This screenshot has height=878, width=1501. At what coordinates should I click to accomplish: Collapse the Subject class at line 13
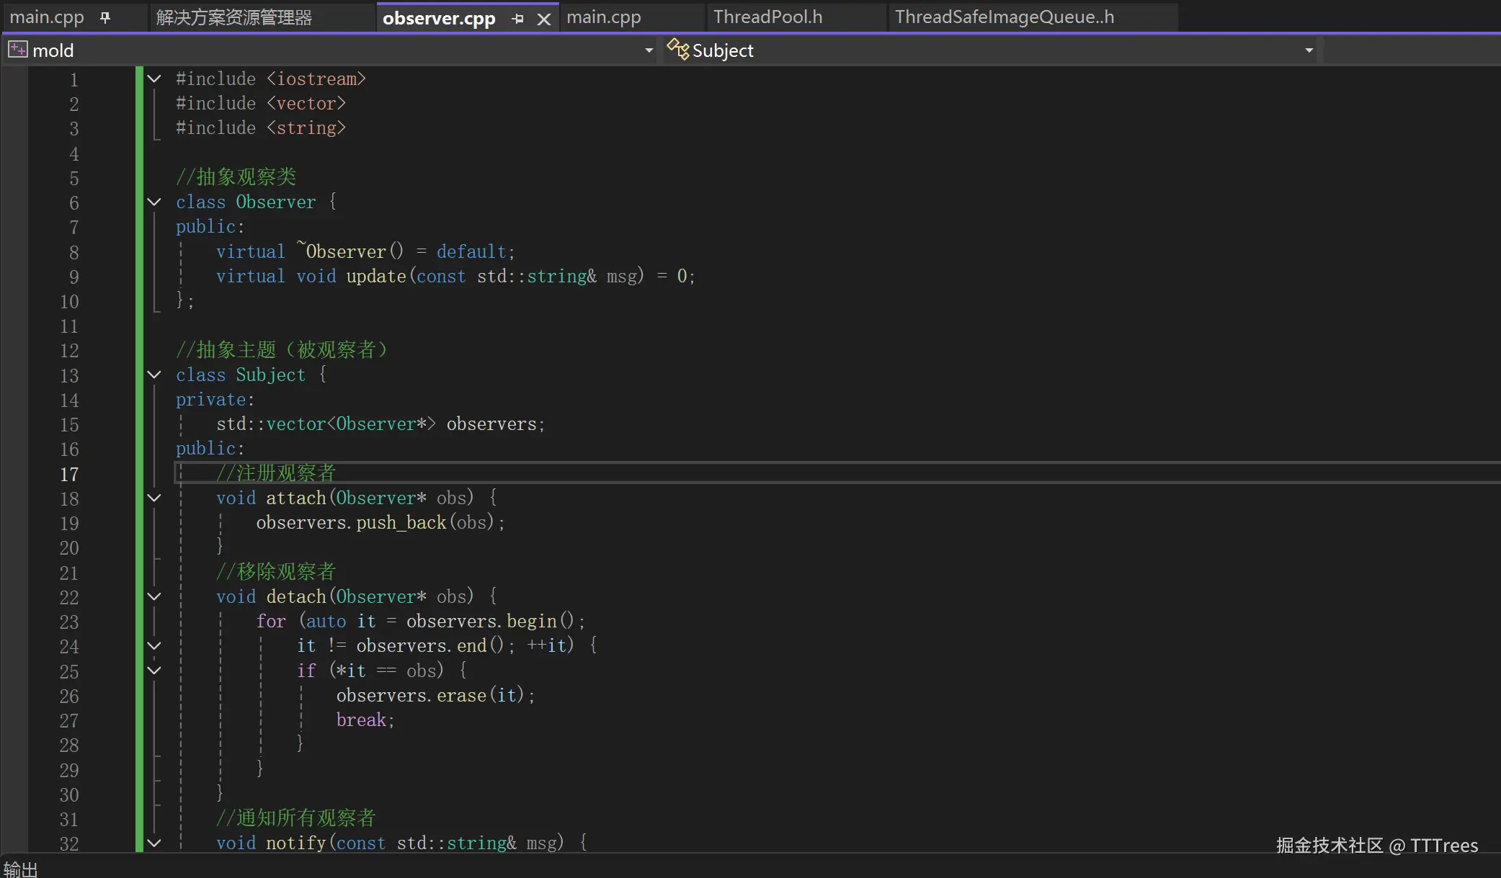pos(154,375)
